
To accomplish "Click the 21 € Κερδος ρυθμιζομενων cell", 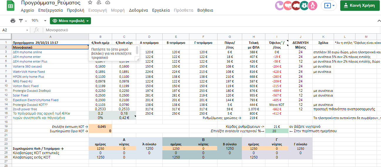I will [x=277, y=127].
